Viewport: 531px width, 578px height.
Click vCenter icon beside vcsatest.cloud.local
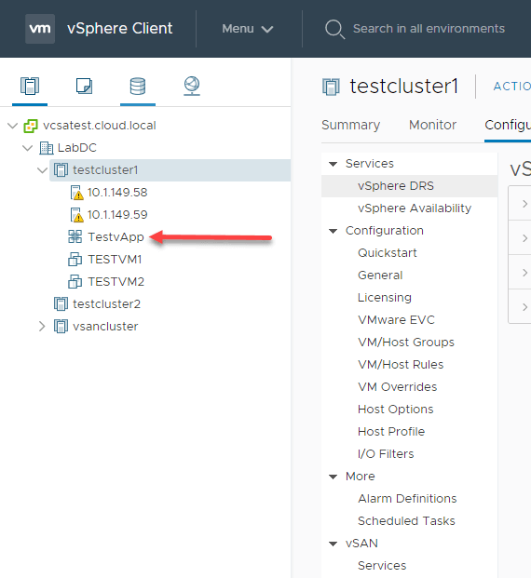coord(31,126)
